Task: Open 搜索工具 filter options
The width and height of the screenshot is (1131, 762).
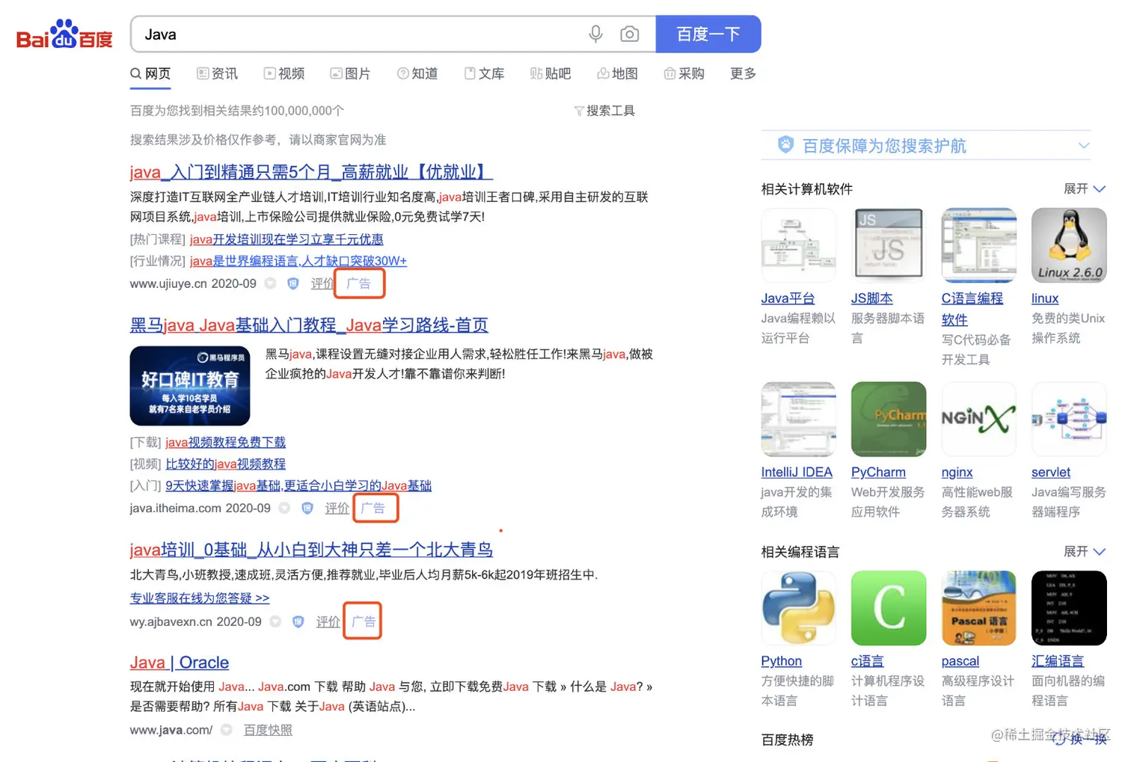Action: pos(604,111)
